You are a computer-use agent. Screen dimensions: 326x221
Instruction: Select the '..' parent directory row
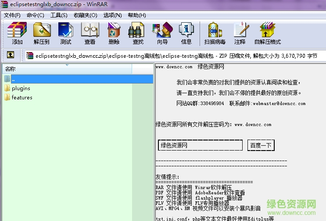tap(79, 79)
